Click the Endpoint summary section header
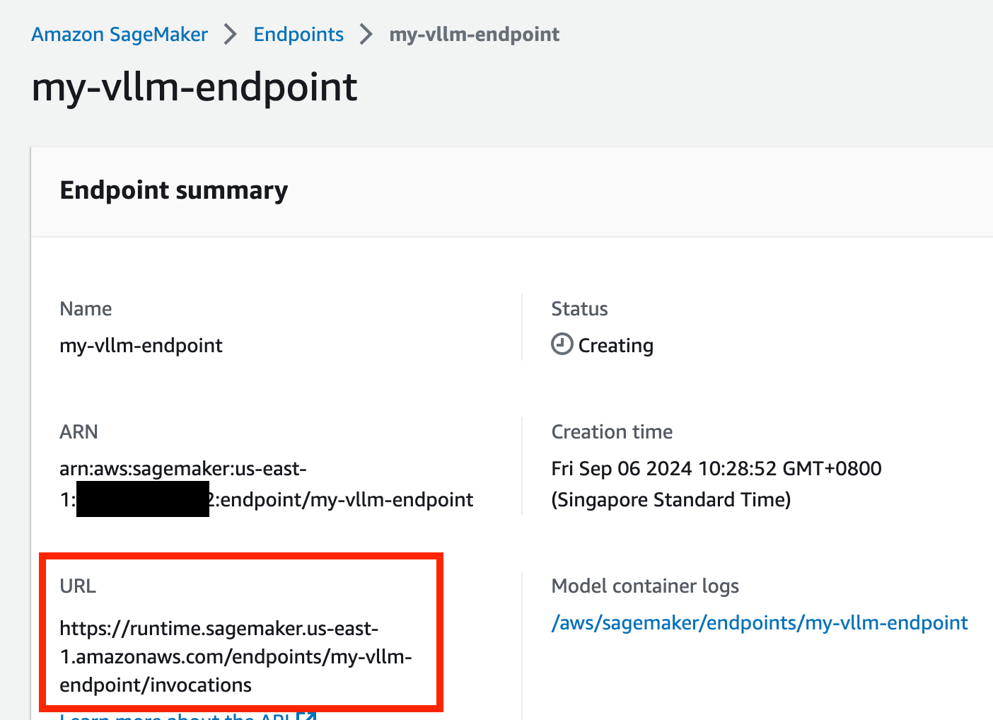Viewport: 993px width, 720px height. pos(174,190)
